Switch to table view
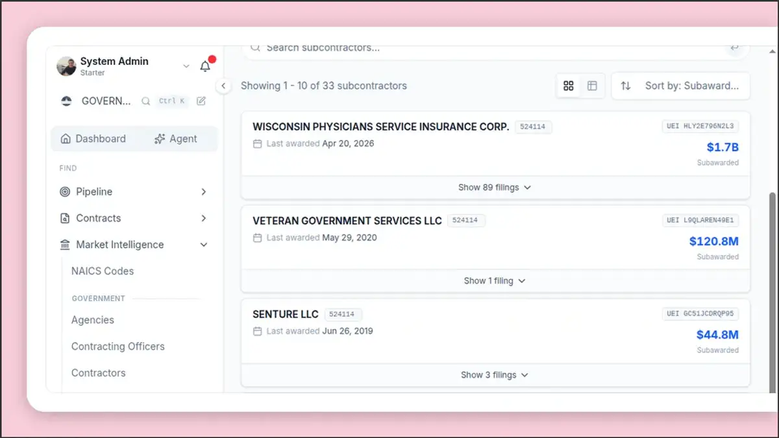779x438 pixels. [x=592, y=86]
